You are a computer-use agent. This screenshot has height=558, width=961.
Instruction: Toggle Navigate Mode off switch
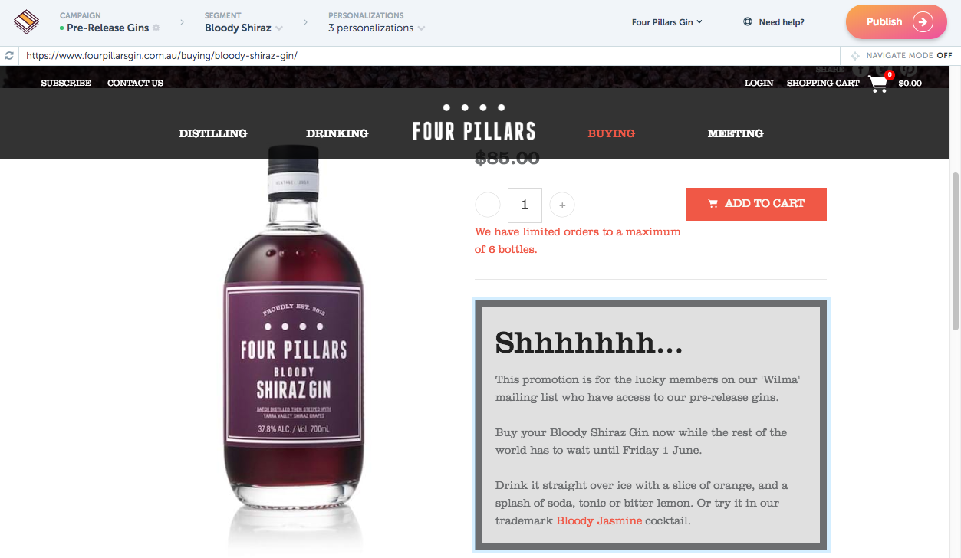tap(944, 56)
